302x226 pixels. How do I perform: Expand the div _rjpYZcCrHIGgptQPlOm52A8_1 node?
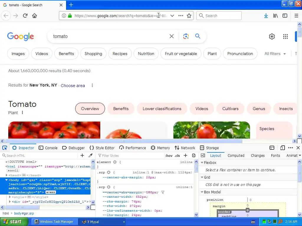[10, 202]
